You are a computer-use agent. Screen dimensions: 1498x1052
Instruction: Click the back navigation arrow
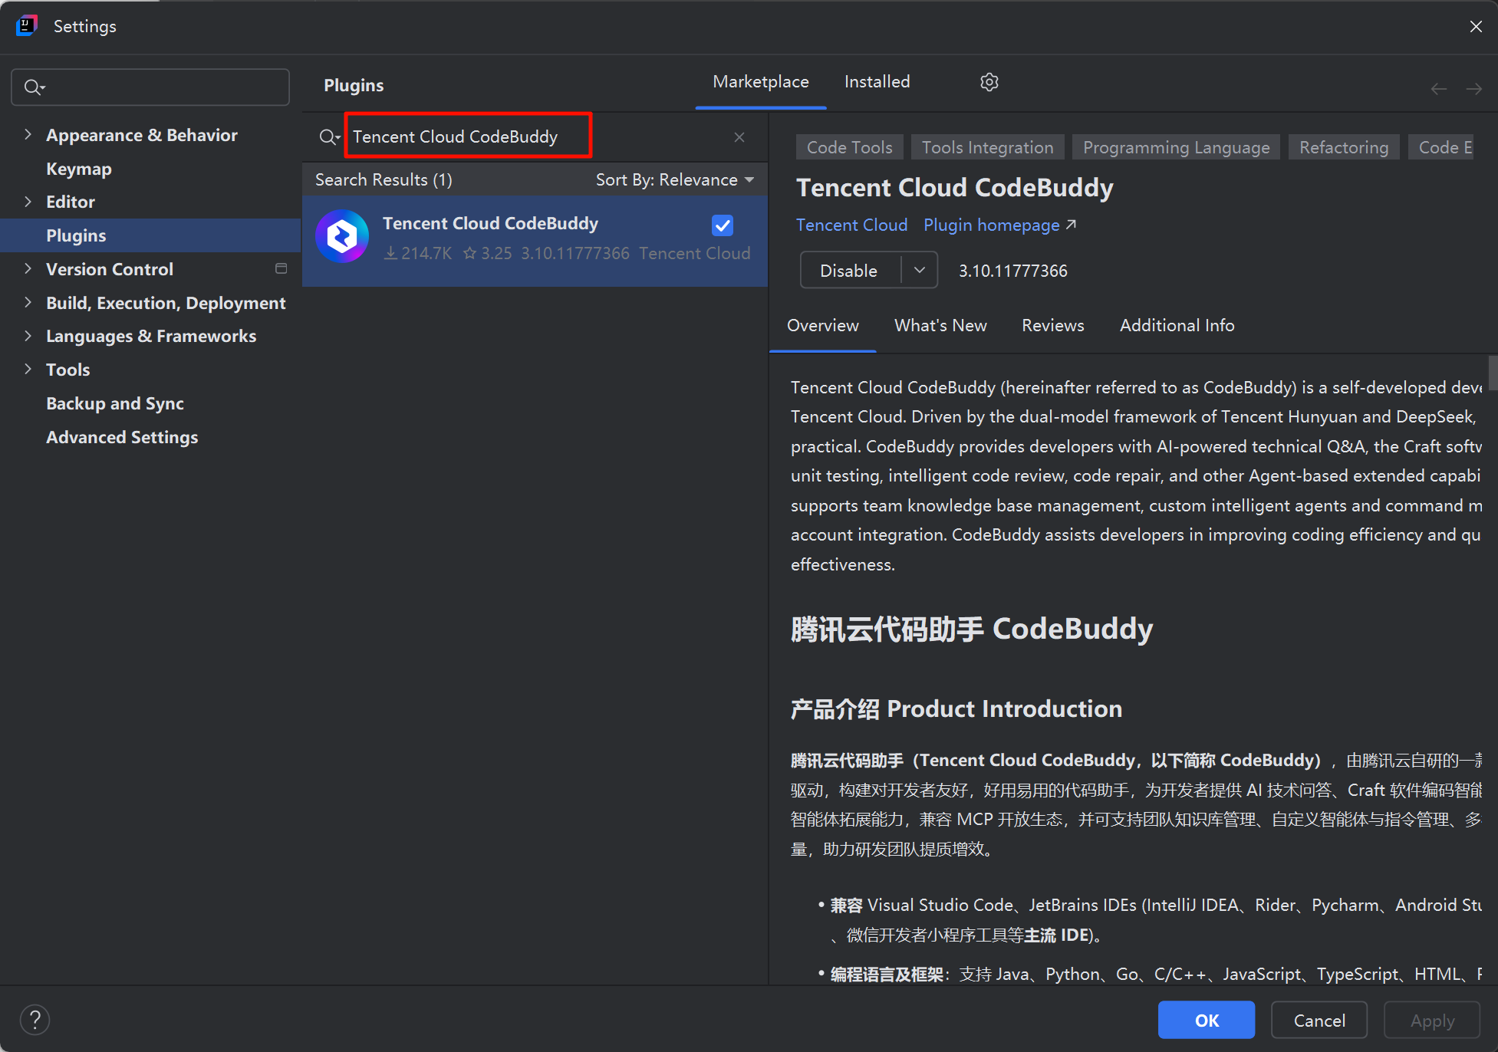click(x=1438, y=89)
